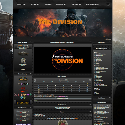The height and width of the screenshot is (125, 125).
Task: Open the Raidplaner navigation link
Action: click(99, 76)
